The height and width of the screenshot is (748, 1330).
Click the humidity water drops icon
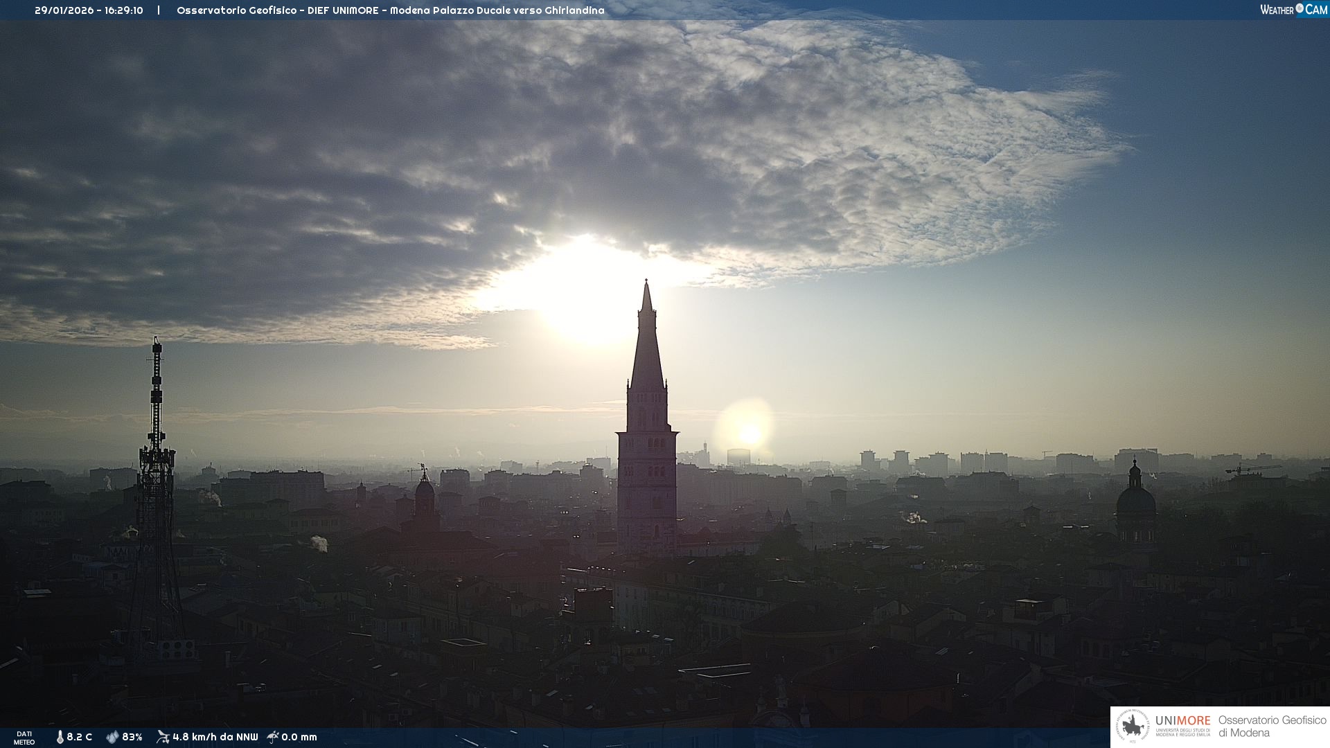click(112, 737)
